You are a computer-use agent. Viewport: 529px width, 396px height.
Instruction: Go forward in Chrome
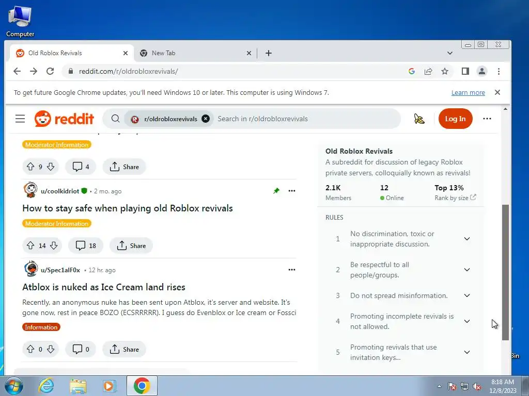pos(34,71)
